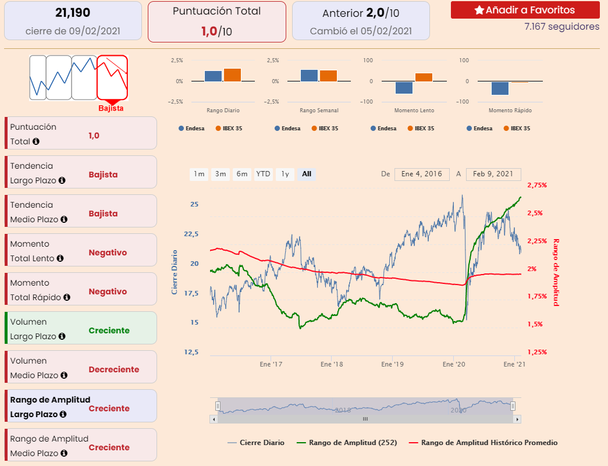Click the info icon next to Rango de Amplitud Medio Plazo
This screenshot has width=608, height=466.
click(x=63, y=453)
